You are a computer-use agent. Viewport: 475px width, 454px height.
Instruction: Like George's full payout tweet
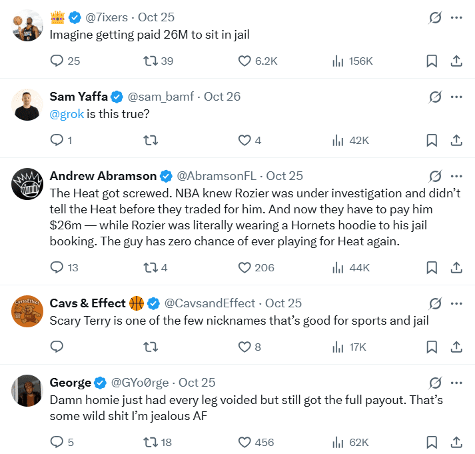click(x=244, y=442)
